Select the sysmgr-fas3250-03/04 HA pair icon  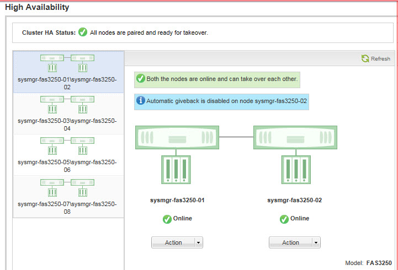point(67,104)
